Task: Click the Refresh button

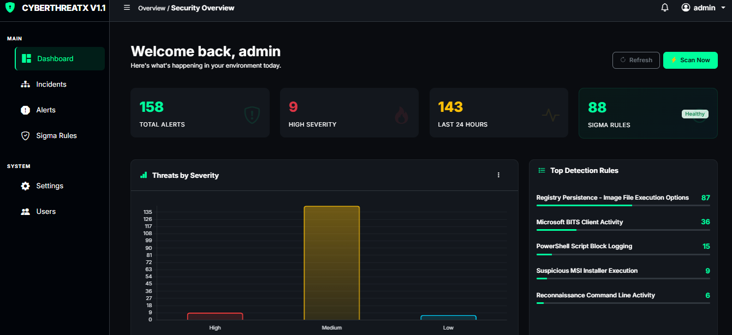Action: pyautogui.click(x=636, y=60)
